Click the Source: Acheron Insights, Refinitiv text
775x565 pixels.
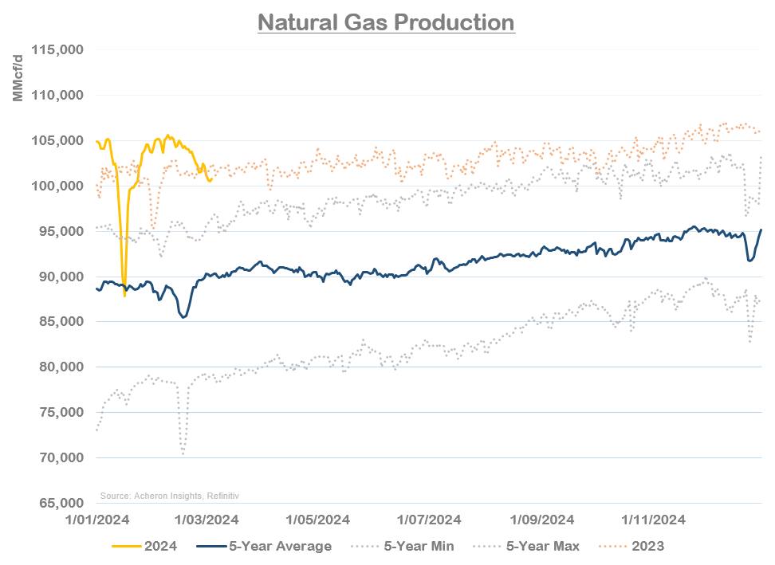click(170, 495)
